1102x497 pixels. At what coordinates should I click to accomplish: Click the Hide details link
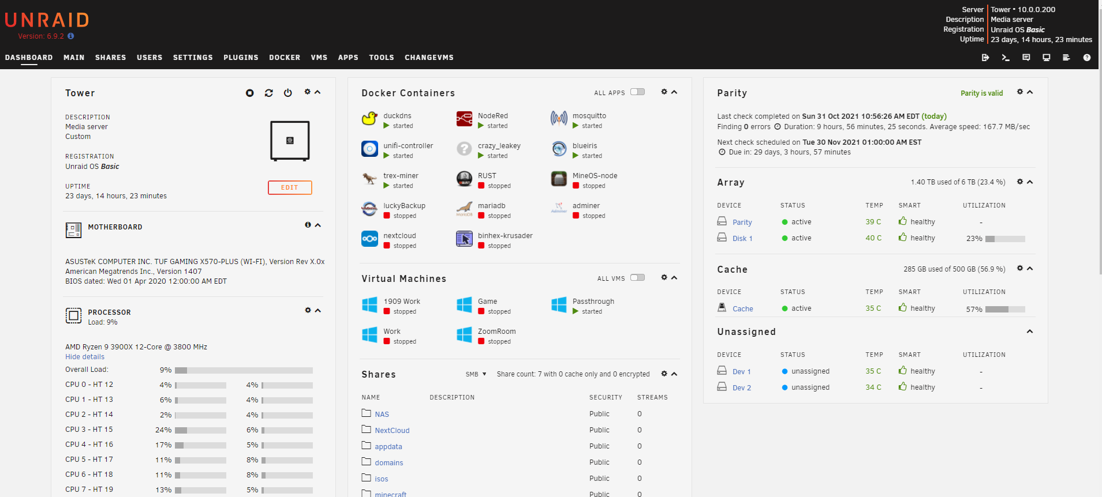85,357
